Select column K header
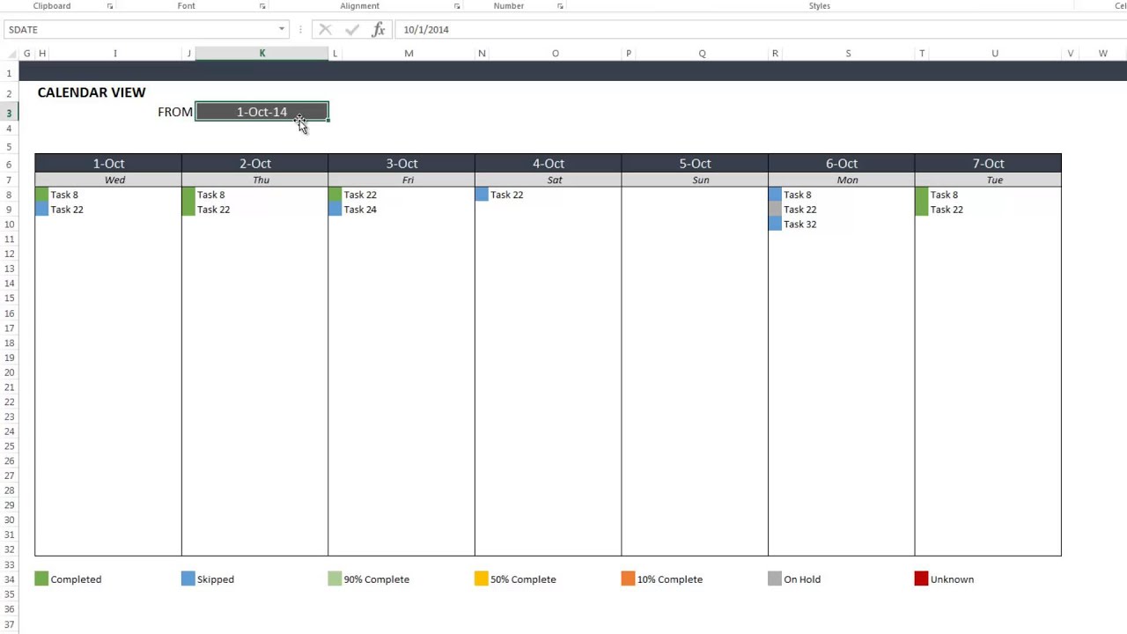 [x=261, y=54]
